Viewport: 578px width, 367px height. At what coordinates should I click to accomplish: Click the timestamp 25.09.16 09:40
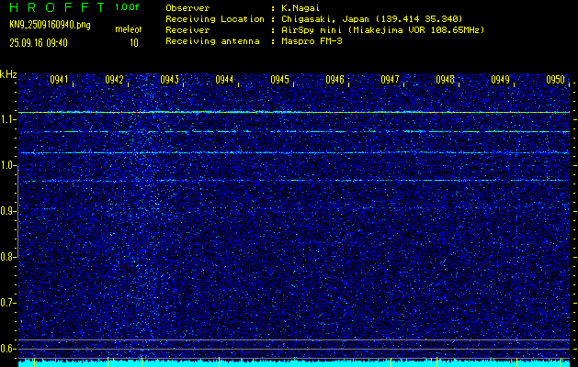[39, 43]
